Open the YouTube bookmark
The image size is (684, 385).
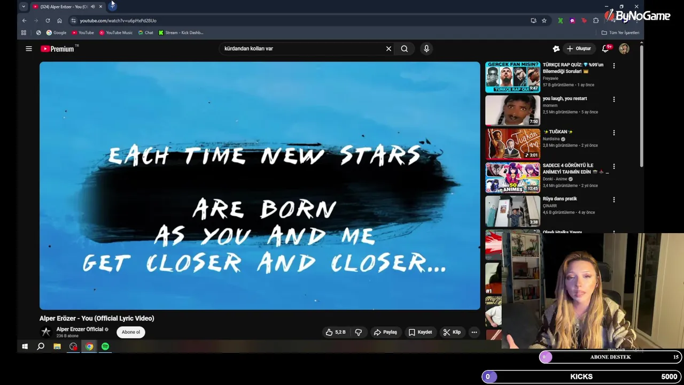83,33
